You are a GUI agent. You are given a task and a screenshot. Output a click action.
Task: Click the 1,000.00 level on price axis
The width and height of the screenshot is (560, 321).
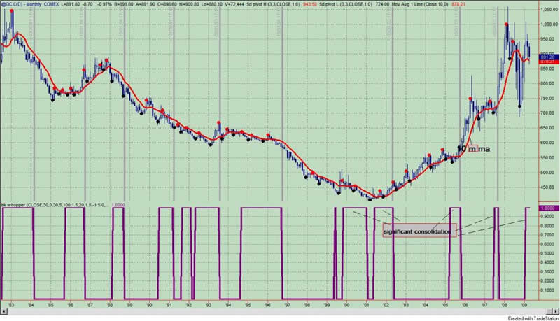[547, 24]
